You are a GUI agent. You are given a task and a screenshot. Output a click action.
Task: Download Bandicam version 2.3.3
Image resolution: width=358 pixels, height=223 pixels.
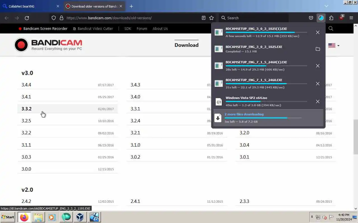coord(286,201)
